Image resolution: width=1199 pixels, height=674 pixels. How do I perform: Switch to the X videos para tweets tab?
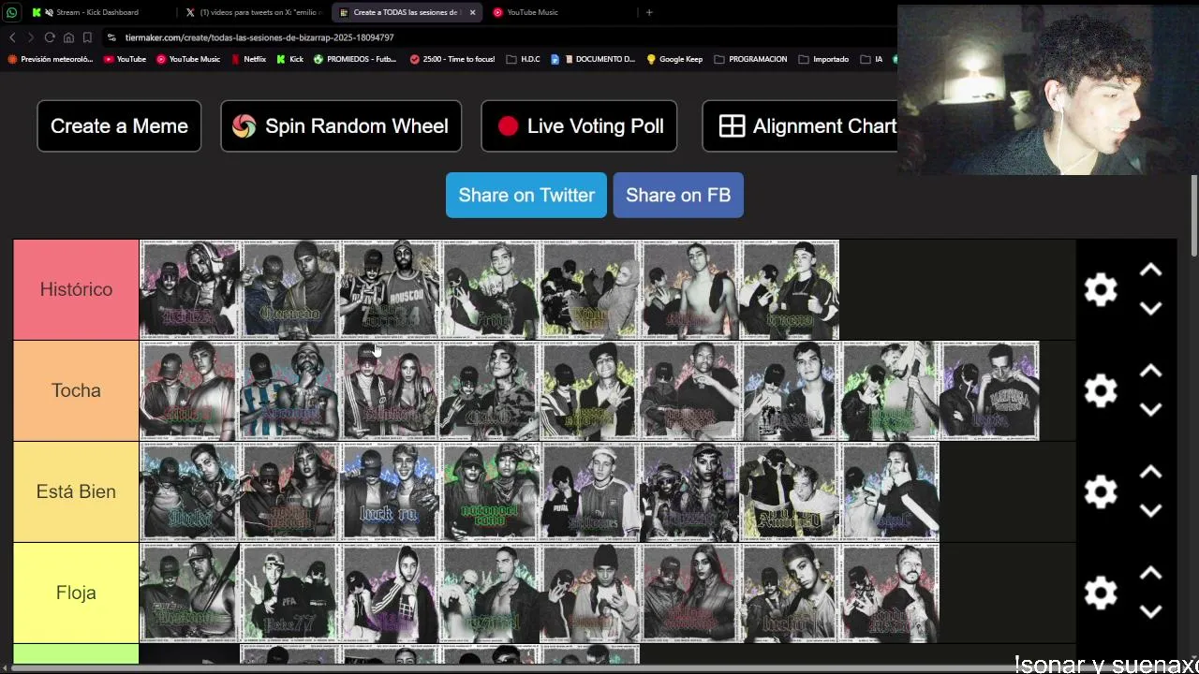click(253, 12)
